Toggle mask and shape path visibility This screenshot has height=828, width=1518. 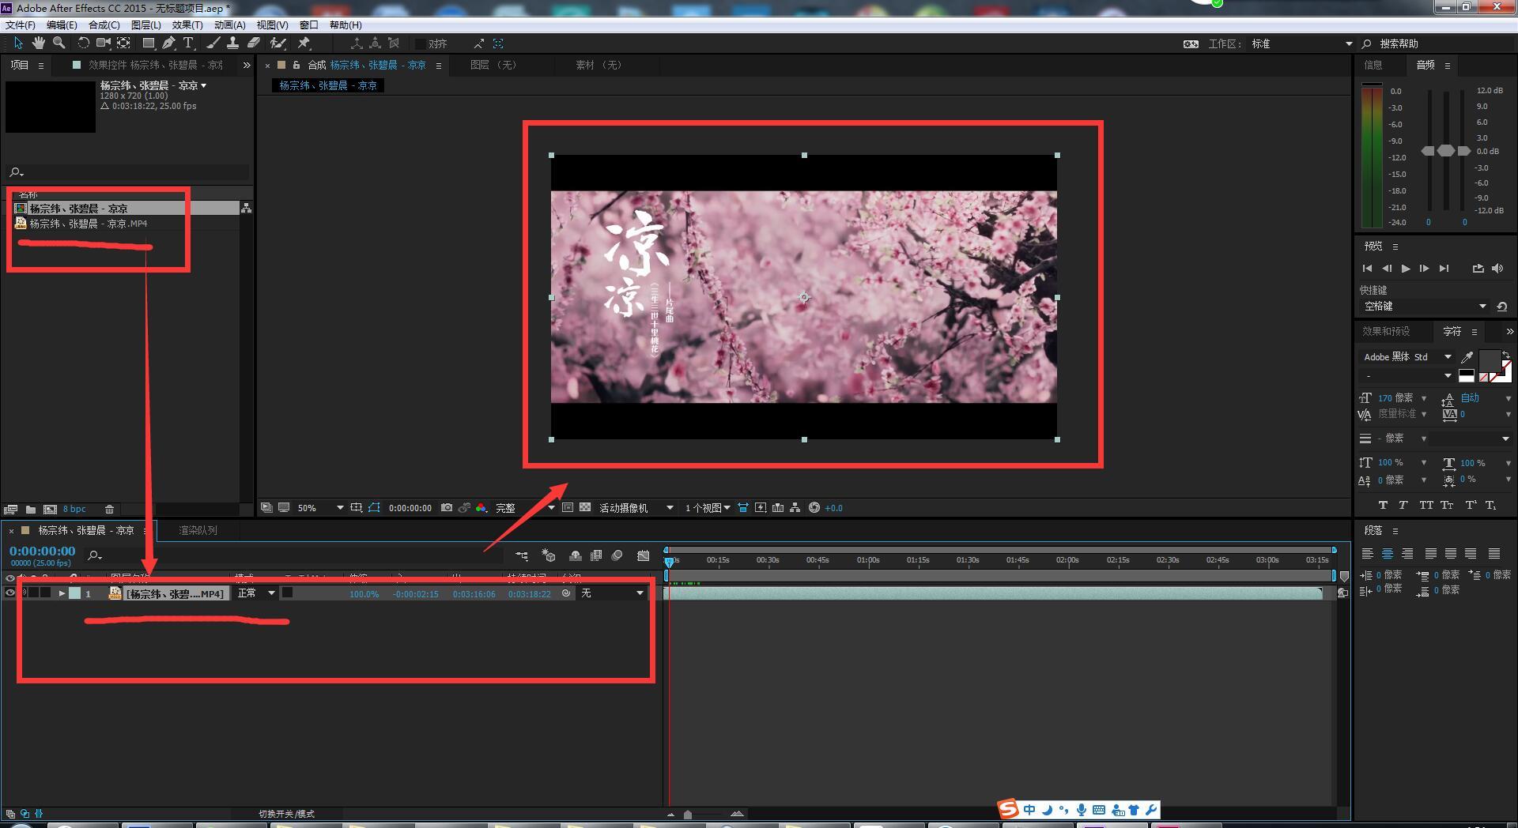point(374,508)
